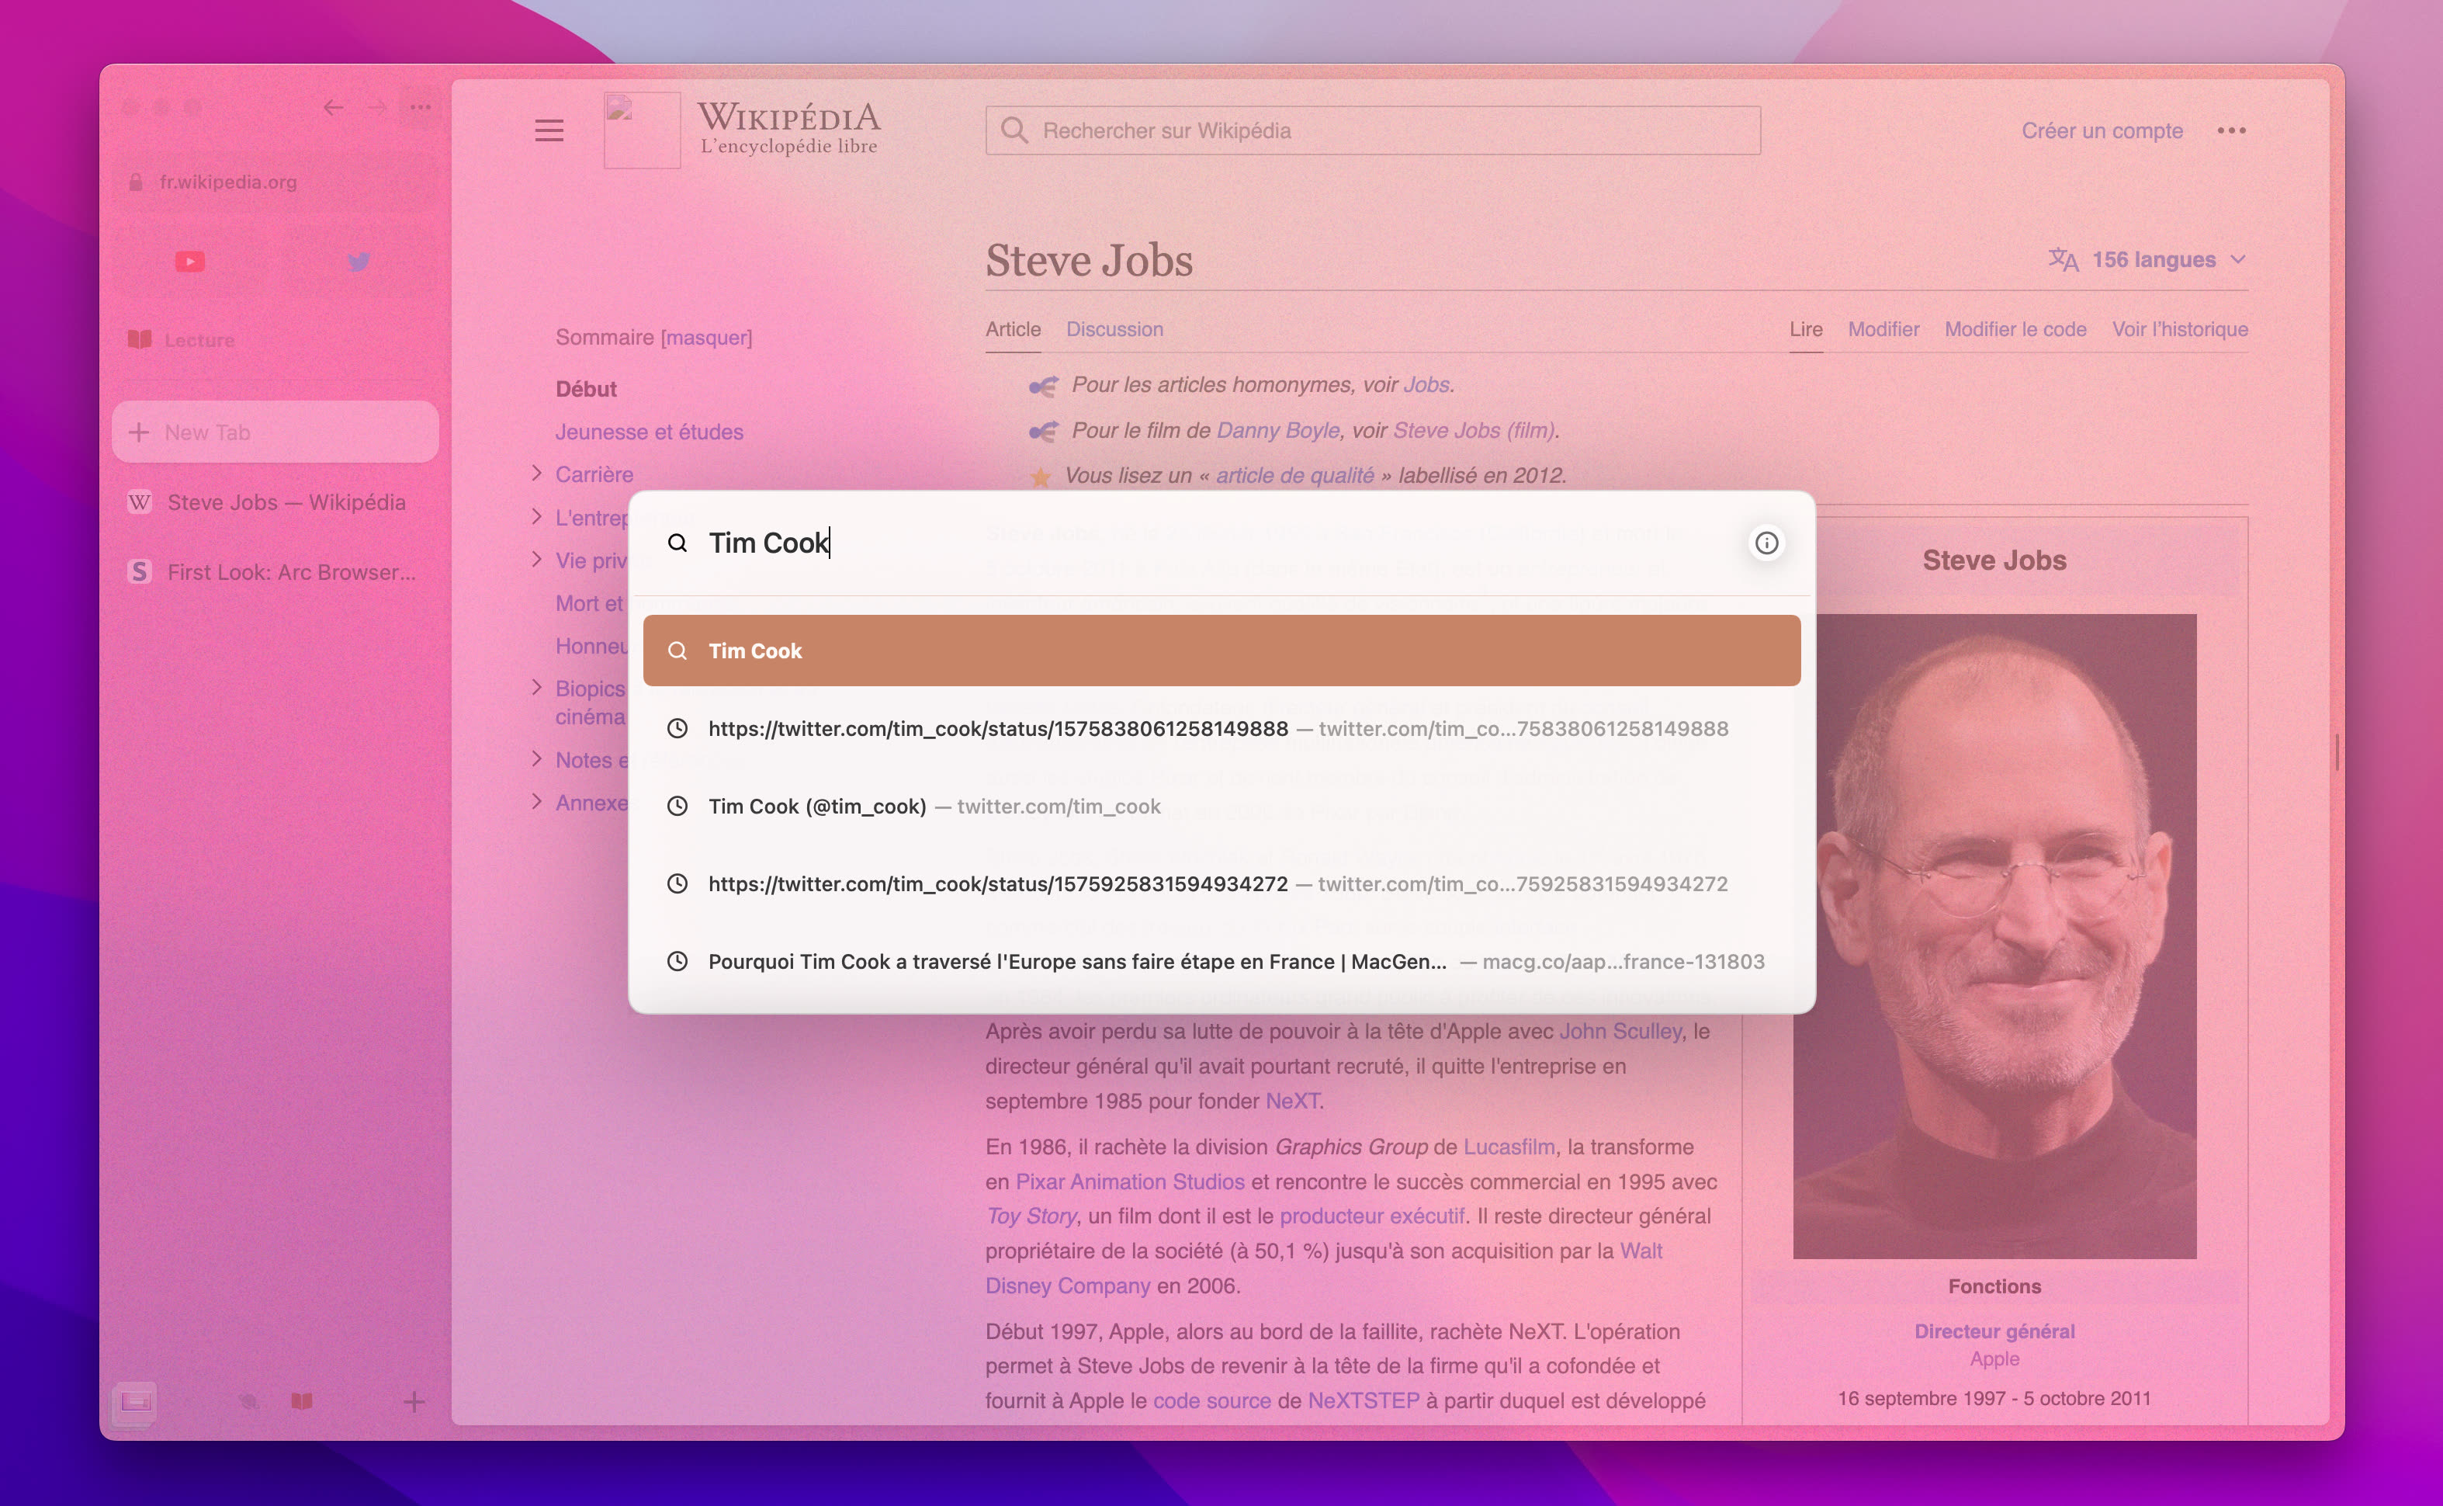Click the clock icon of the MacGeneration result

(x=677, y=961)
